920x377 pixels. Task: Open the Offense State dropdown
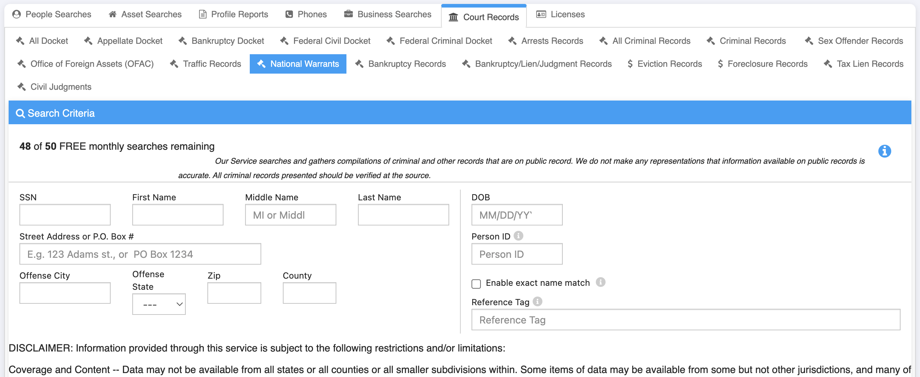coord(159,304)
